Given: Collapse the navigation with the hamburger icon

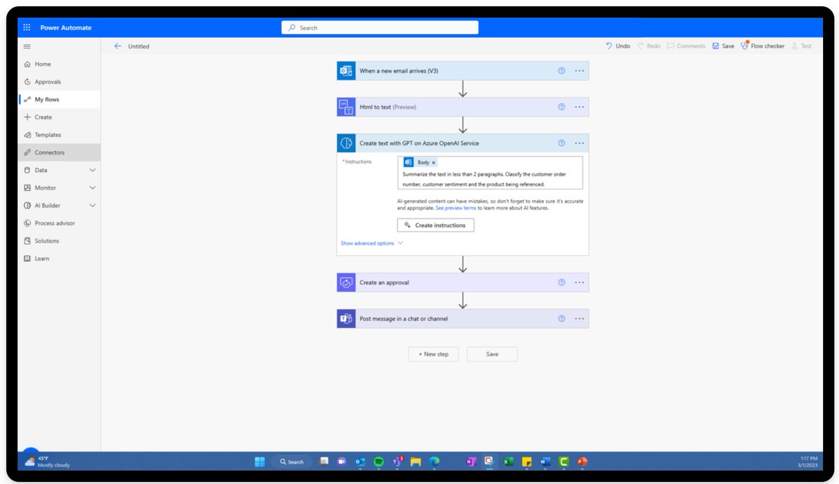Looking at the screenshot, I should (x=27, y=46).
